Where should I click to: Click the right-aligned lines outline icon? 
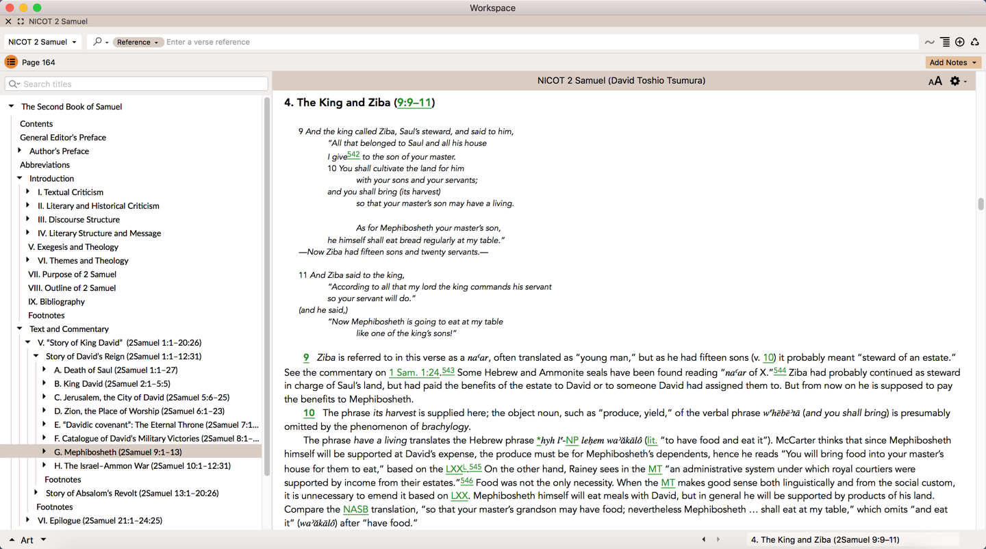pyautogui.click(x=945, y=42)
